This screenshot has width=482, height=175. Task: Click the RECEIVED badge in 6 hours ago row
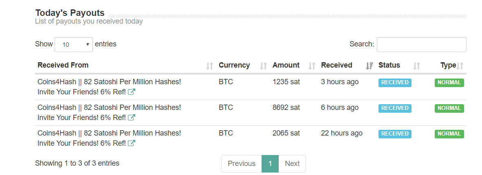395,108
